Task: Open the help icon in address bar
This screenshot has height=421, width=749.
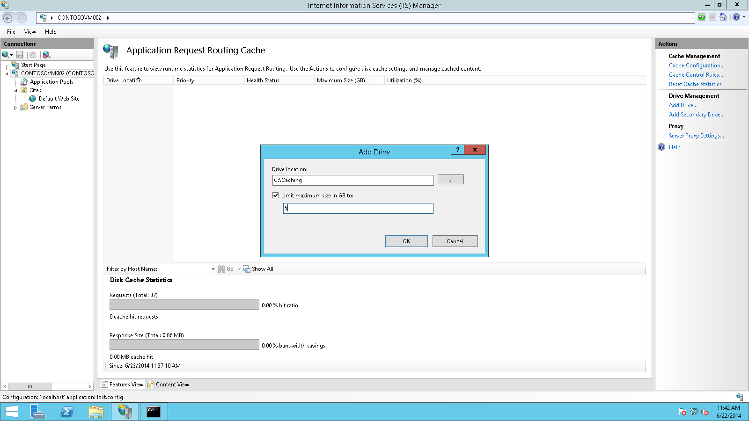Action: pos(736,17)
